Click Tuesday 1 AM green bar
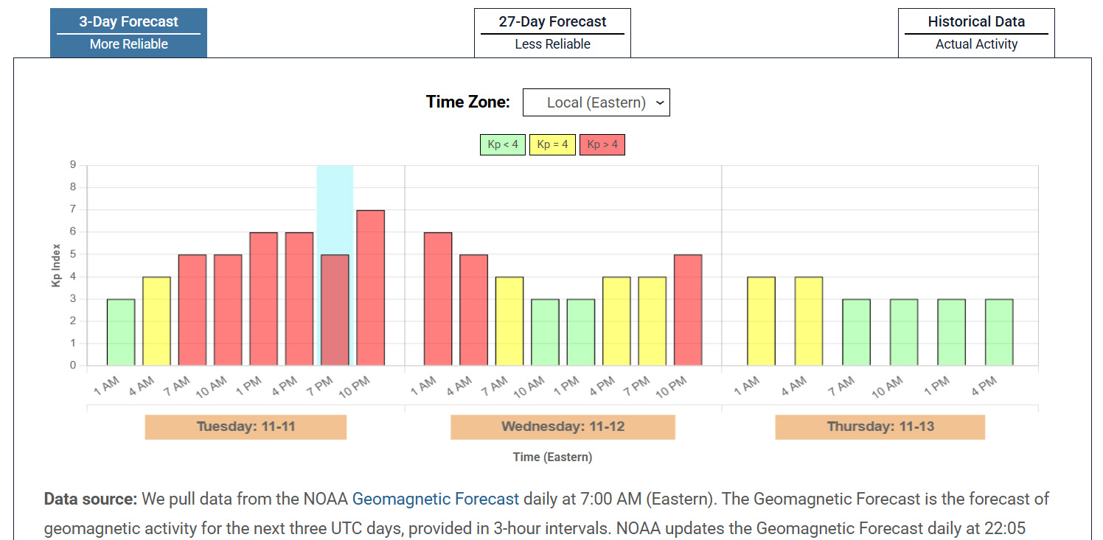 tap(121, 332)
